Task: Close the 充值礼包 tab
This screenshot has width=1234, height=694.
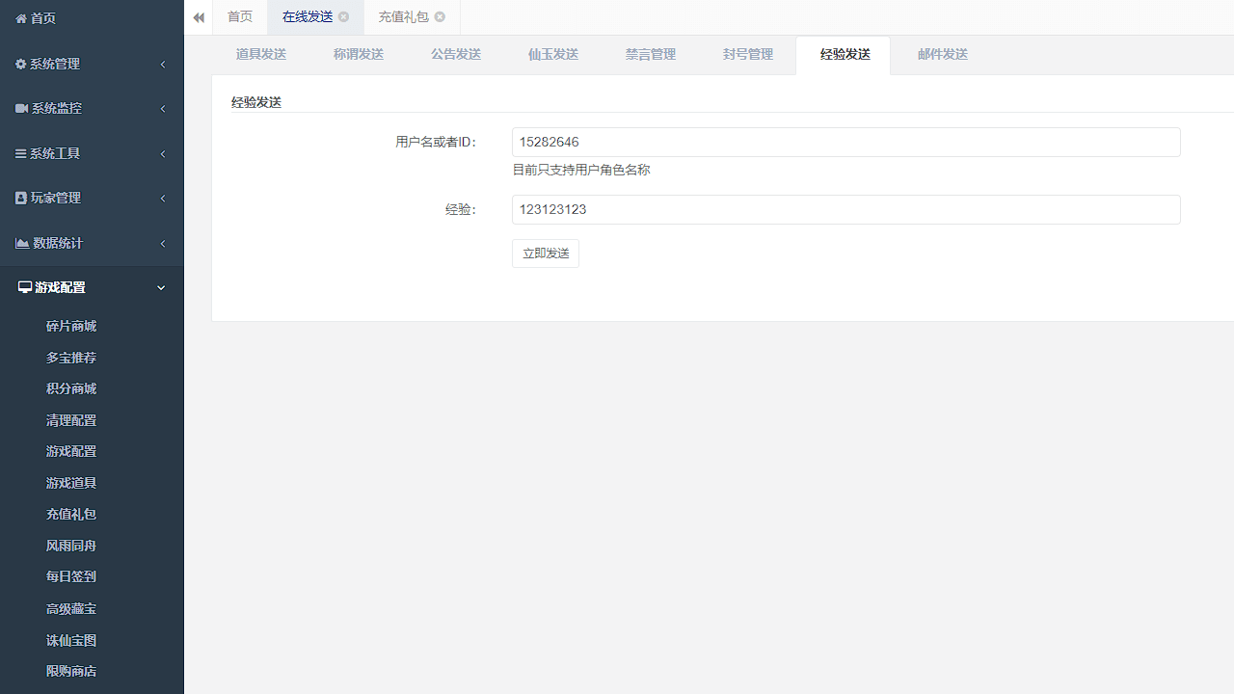Action: pos(440,16)
